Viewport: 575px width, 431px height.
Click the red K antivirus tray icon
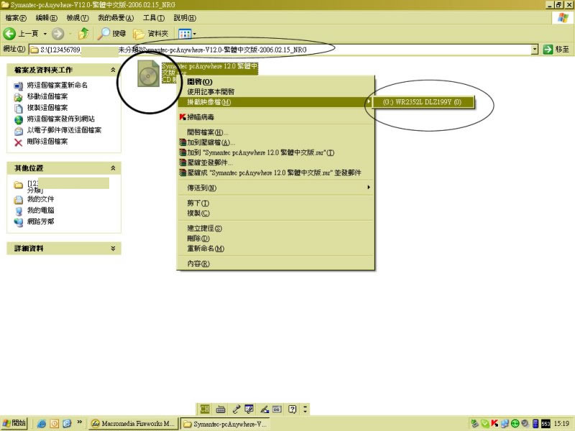pos(494,424)
